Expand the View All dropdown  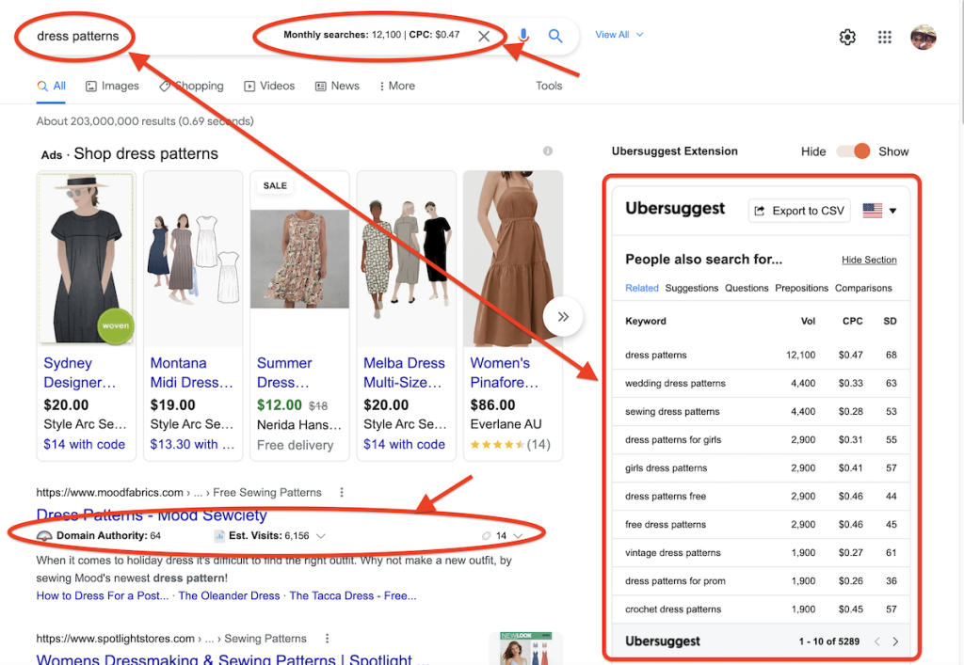click(x=619, y=35)
